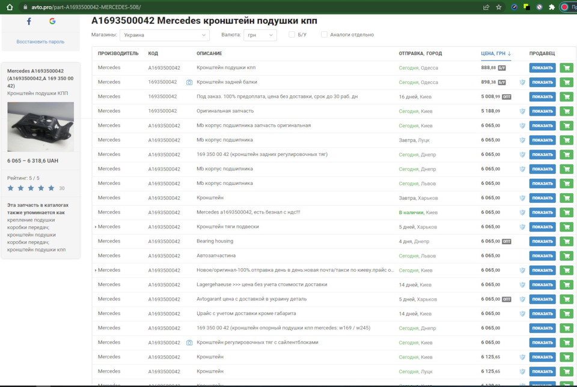
Task: Click the text В наличии, Киев
Action: coord(418,212)
